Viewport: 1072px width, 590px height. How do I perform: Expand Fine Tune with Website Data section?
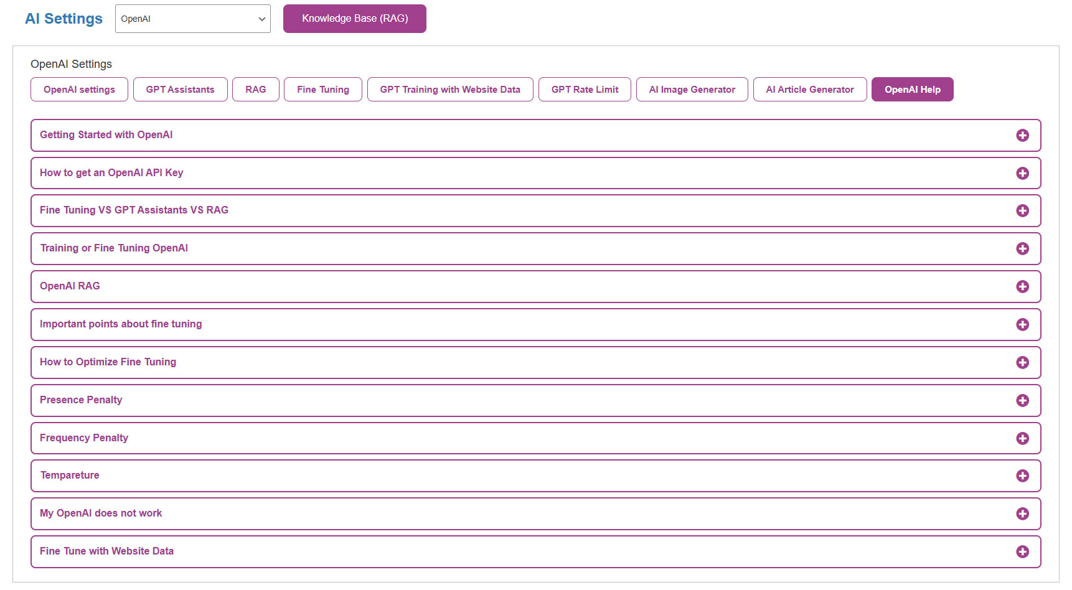(x=106, y=551)
